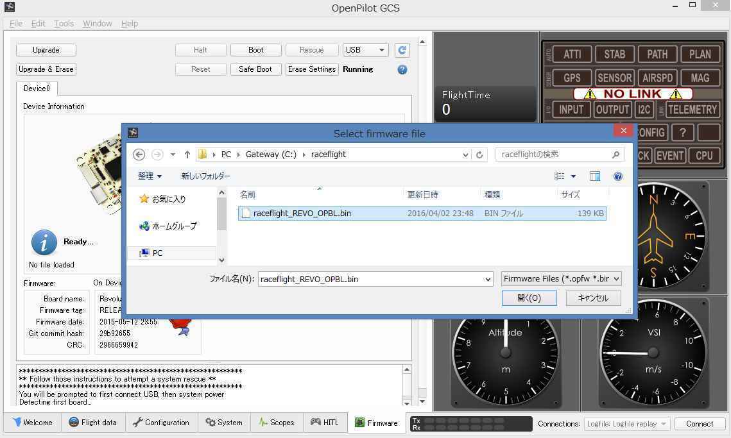The height and width of the screenshot is (438, 731).
Task: Click the キャンセル cancel button
Action: (592, 298)
